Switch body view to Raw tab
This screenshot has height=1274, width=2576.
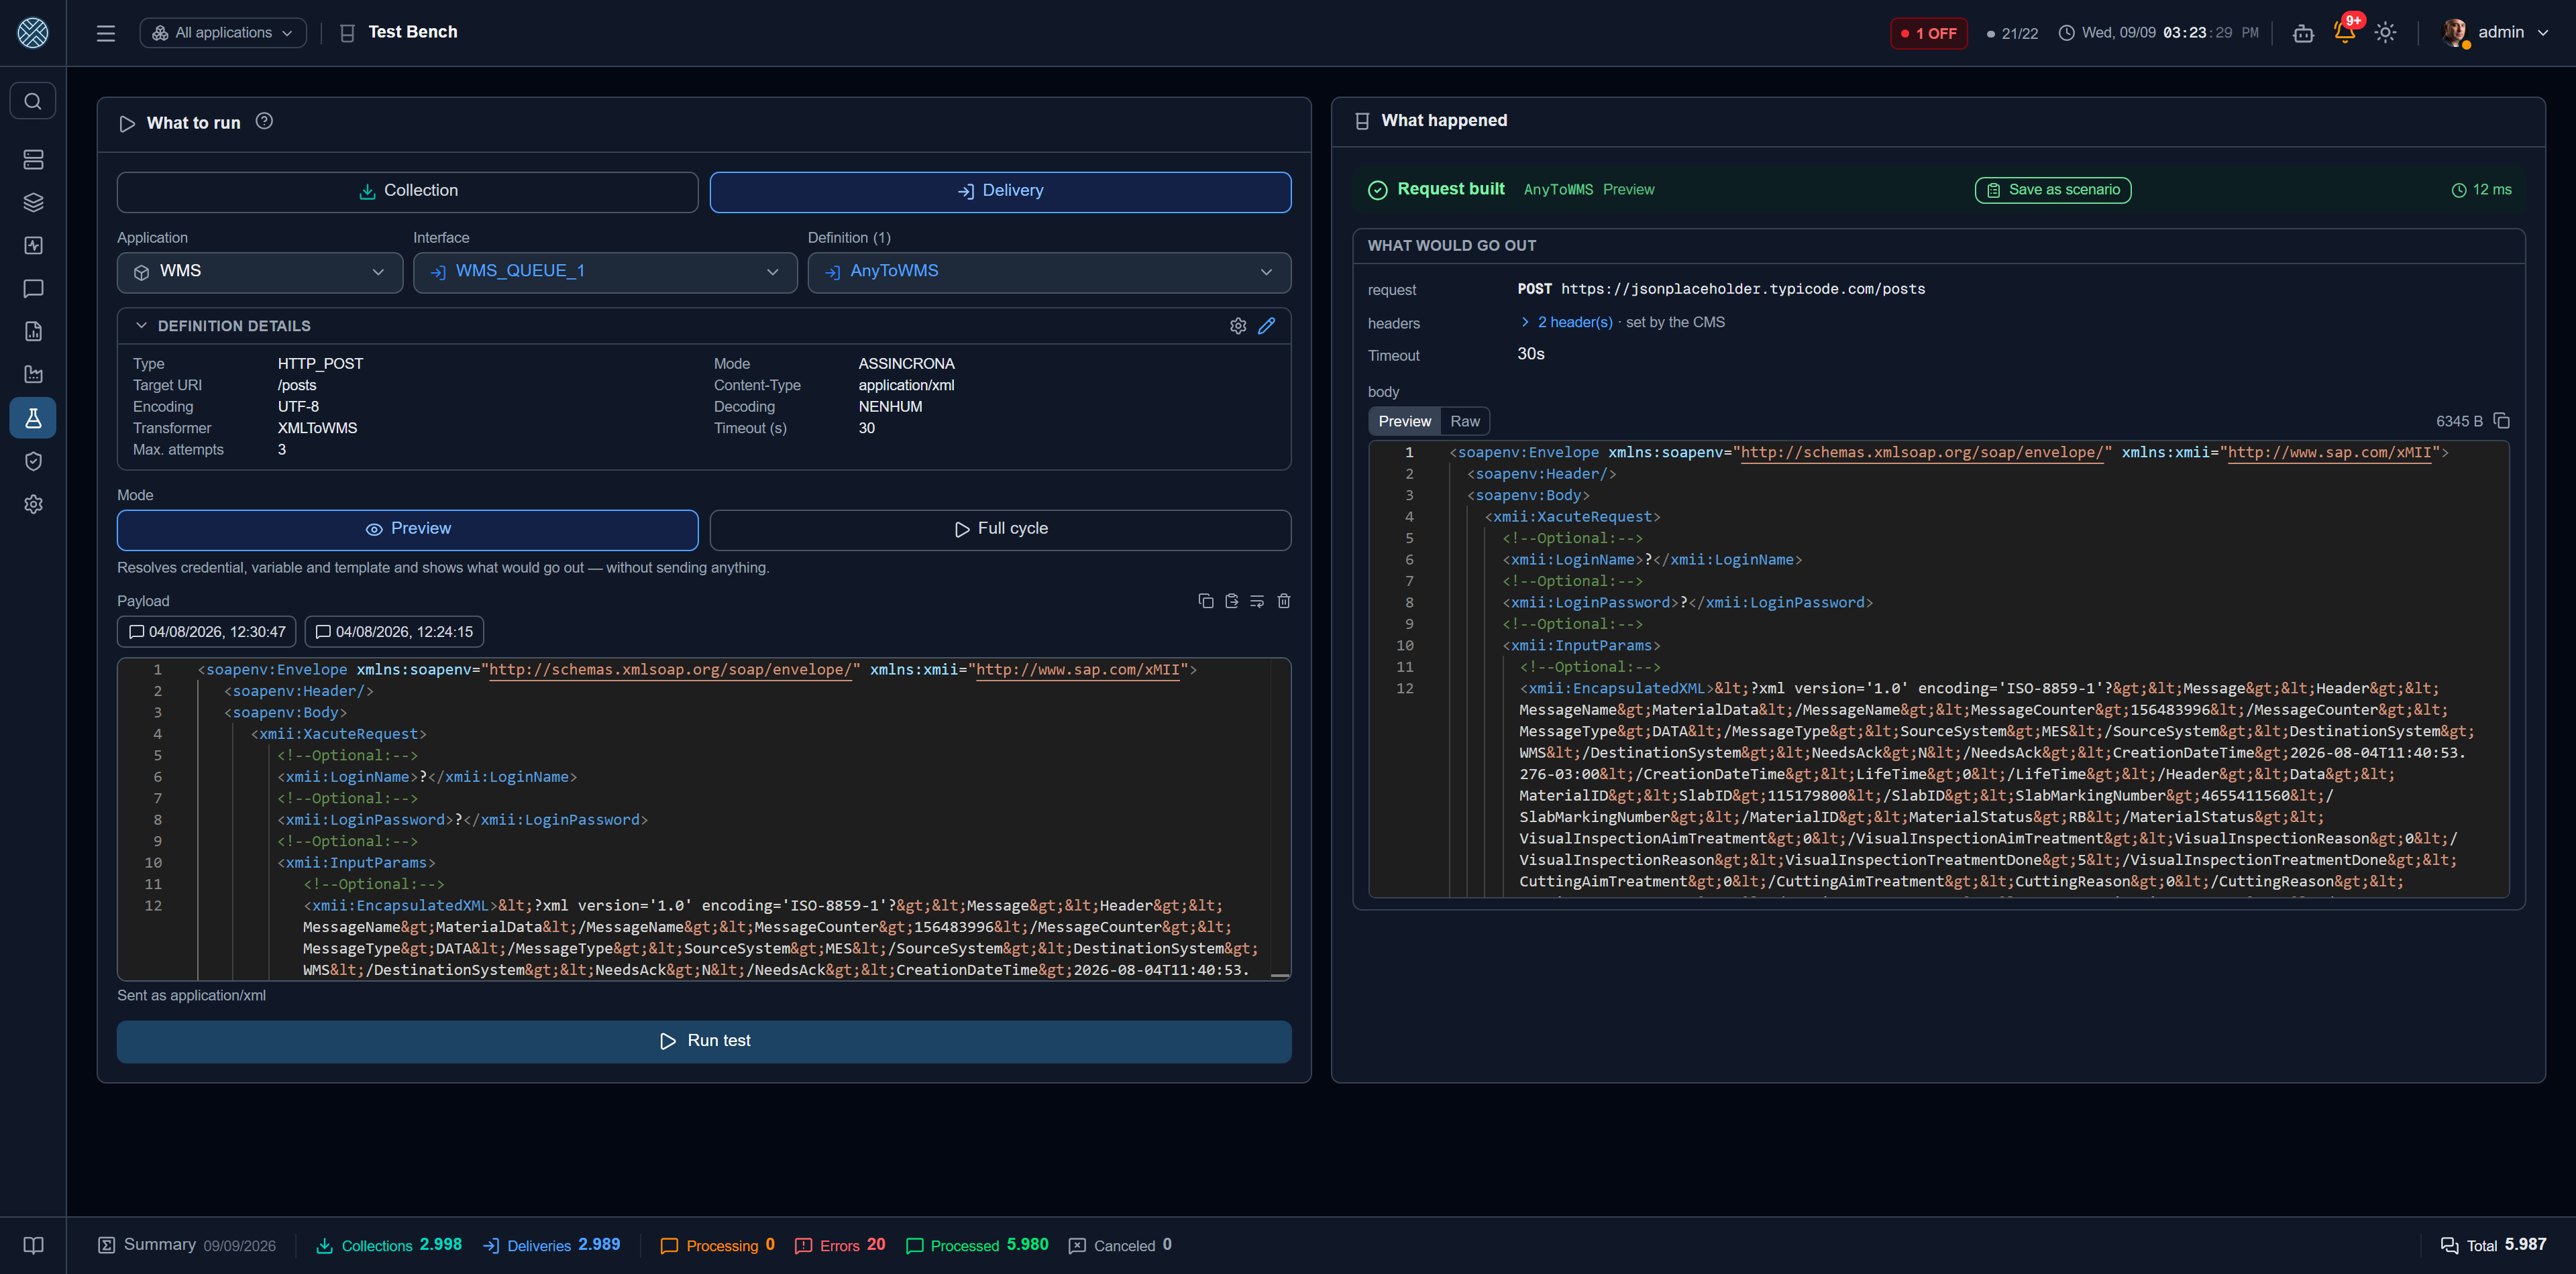coord(1464,422)
